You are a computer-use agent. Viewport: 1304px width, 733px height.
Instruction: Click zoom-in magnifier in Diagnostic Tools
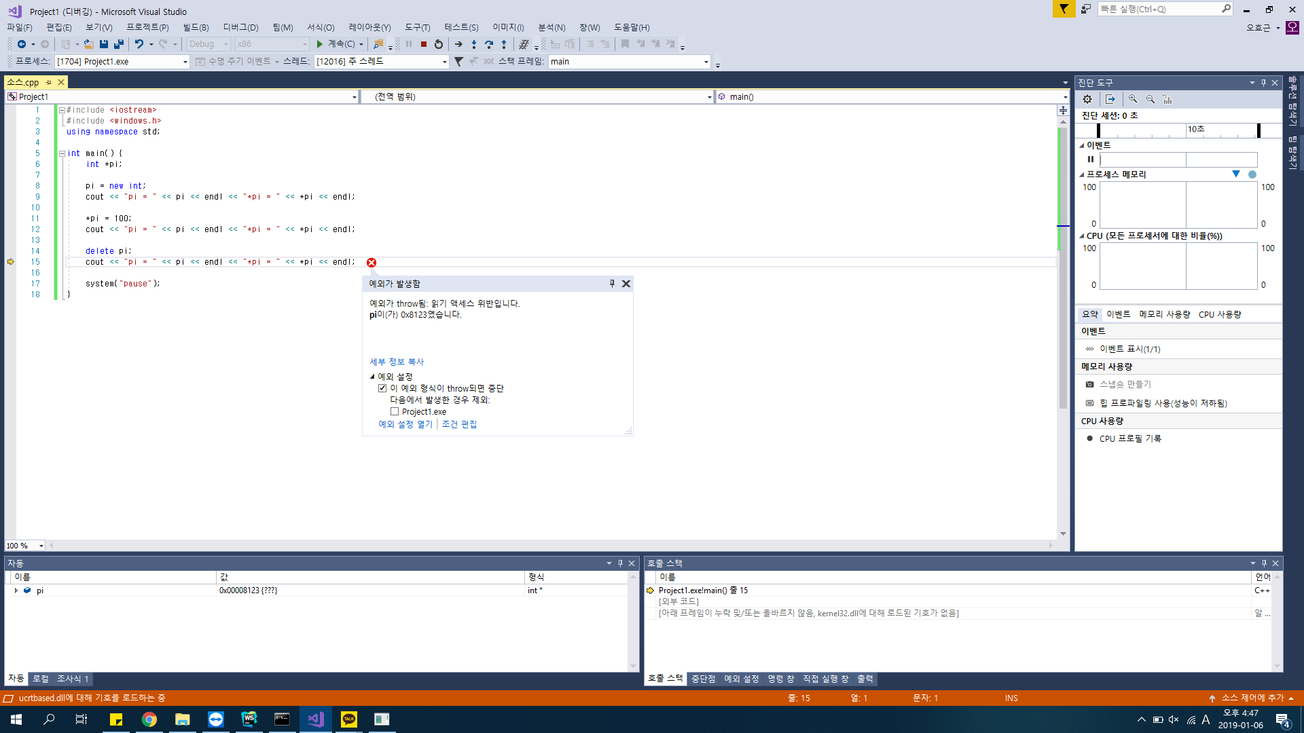click(x=1133, y=99)
